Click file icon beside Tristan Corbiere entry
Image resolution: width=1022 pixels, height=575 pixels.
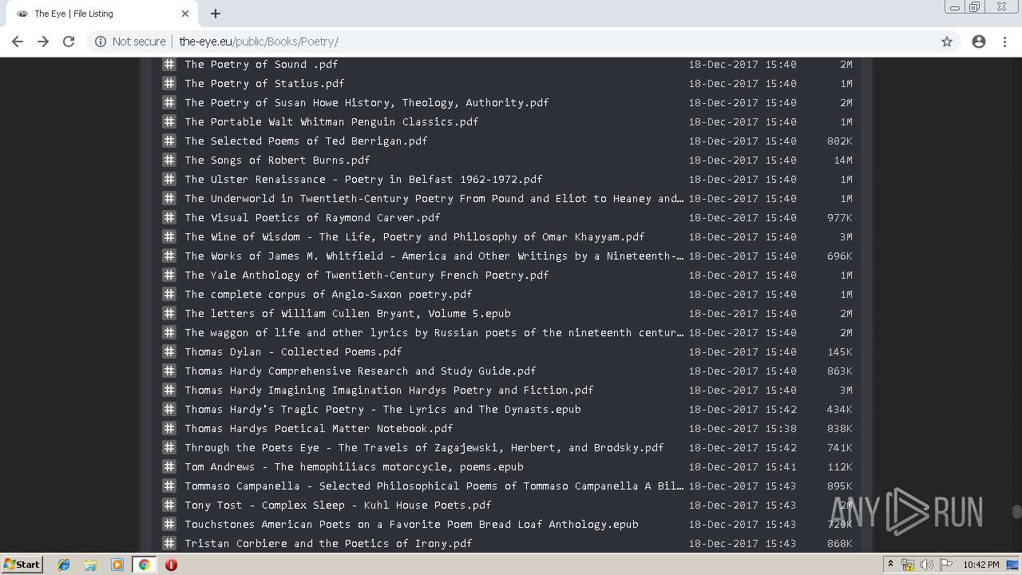tap(169, 543)
